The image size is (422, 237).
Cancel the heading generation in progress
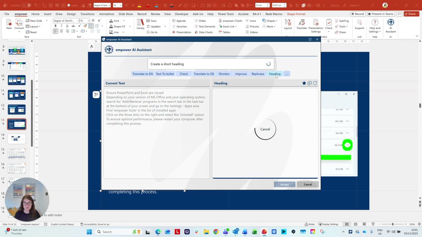[265, 129]
